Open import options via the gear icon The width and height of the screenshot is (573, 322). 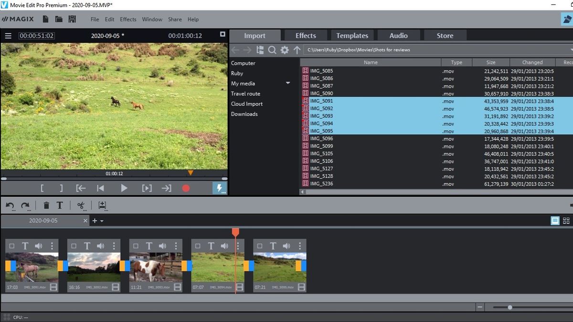coord(285,50)
